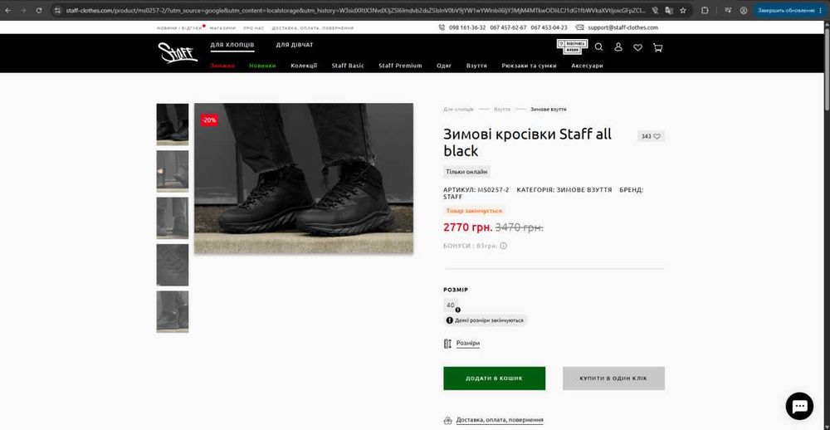
Task: Click 'Купити в один клік' button
Action: point(613,379)
